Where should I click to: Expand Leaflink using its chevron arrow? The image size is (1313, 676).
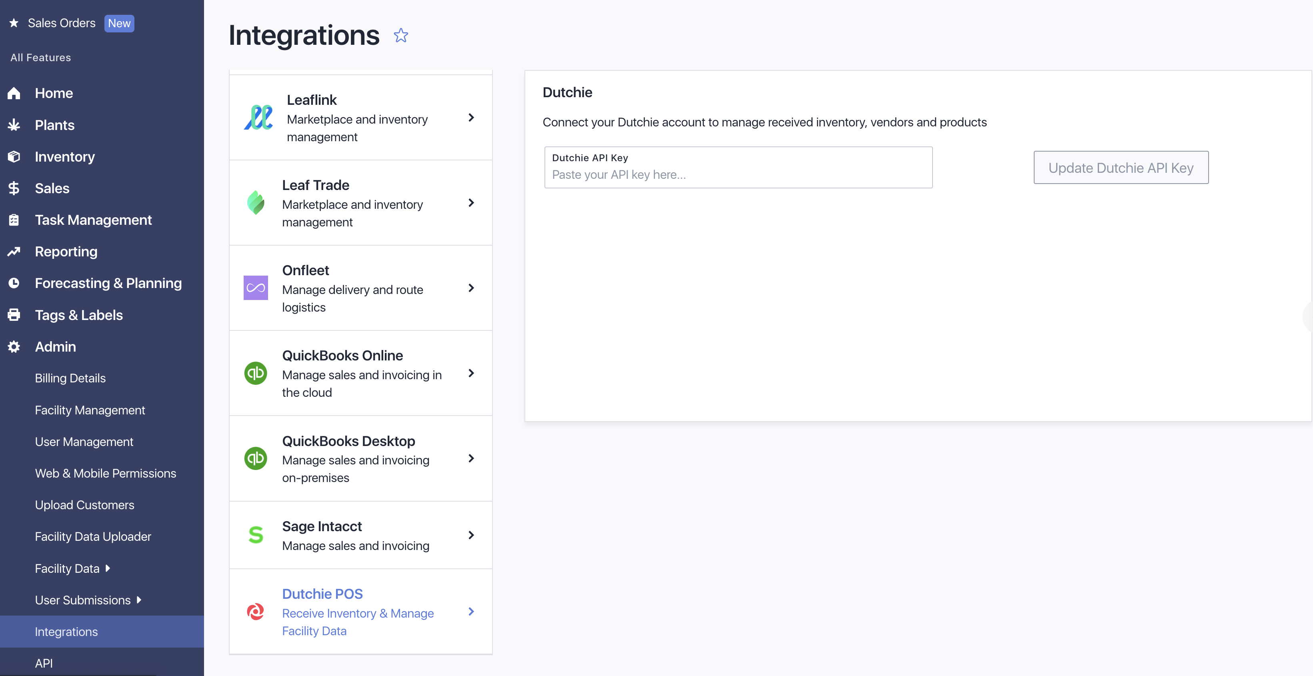tap(472, 118)
